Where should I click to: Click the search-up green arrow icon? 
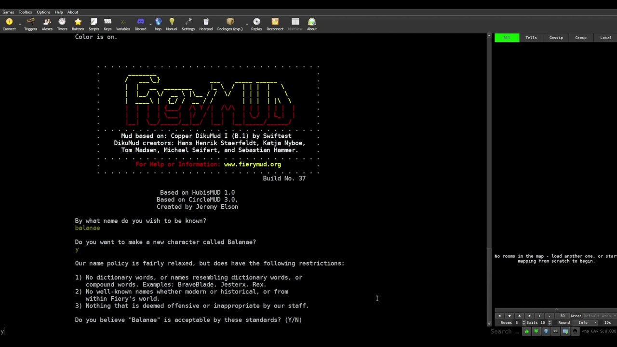point(526,331)
